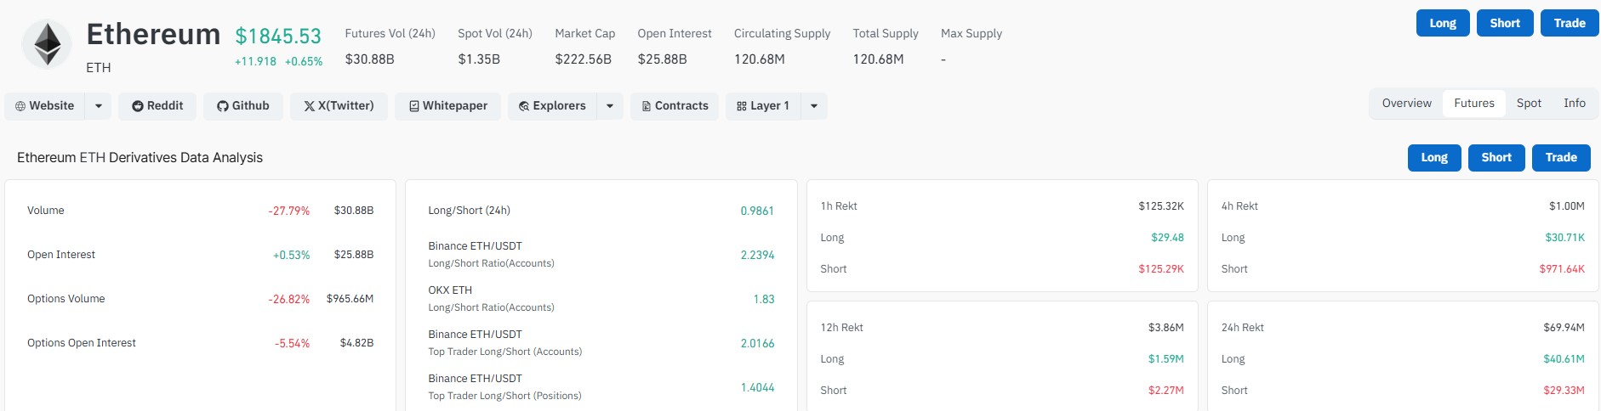Click the Futures Vol (24h) label
The height and width of the screenshot is (411, 1601).
point(390,34)
